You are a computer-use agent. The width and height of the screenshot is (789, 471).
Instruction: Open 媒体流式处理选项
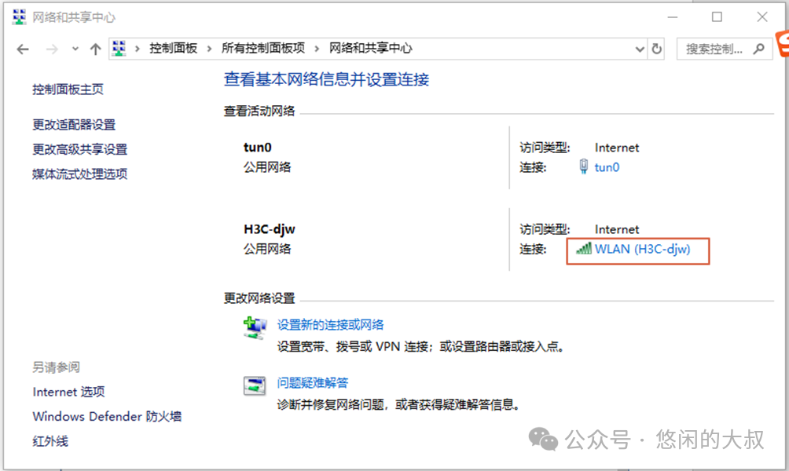tap(79, 174)
